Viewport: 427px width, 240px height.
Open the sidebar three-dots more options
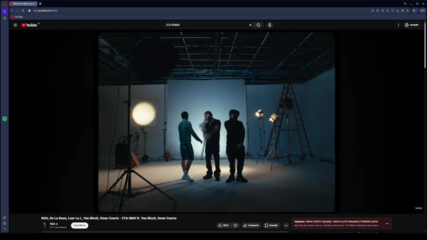[x=5, y=229]
